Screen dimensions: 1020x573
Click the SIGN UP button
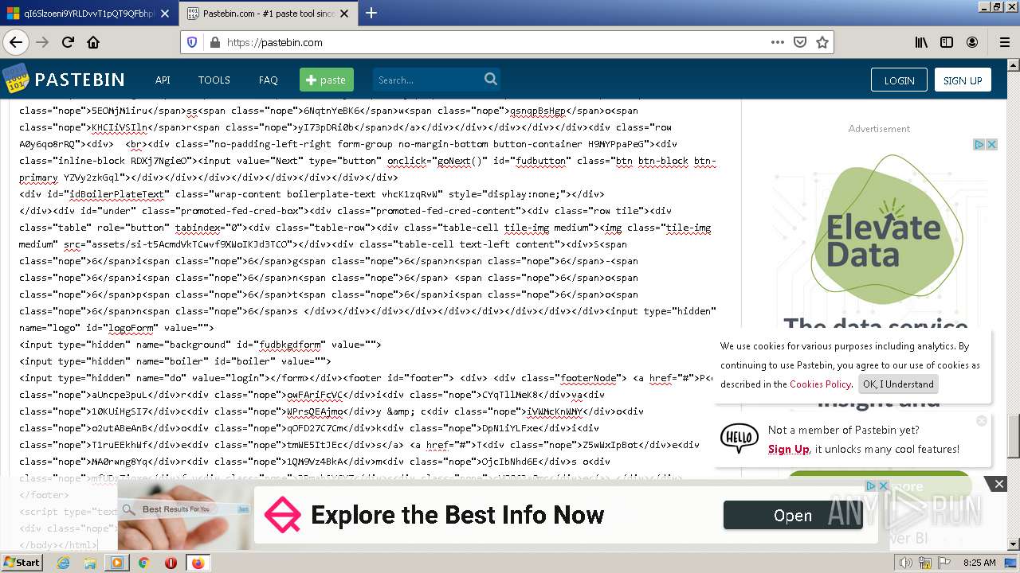click(x=963, y=80)
